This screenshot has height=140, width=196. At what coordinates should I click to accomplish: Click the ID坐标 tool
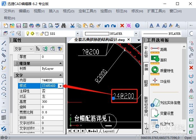coord(160,81)
